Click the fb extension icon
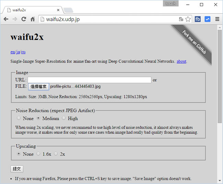Viewport: 223px width, 184px height. tap(198, 19)
